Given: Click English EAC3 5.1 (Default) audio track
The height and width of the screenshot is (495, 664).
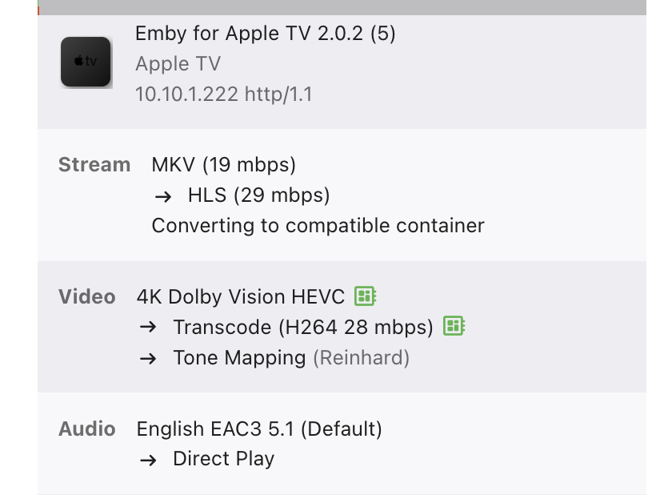Looking at the screenshot, I should (x=259, y=429).
